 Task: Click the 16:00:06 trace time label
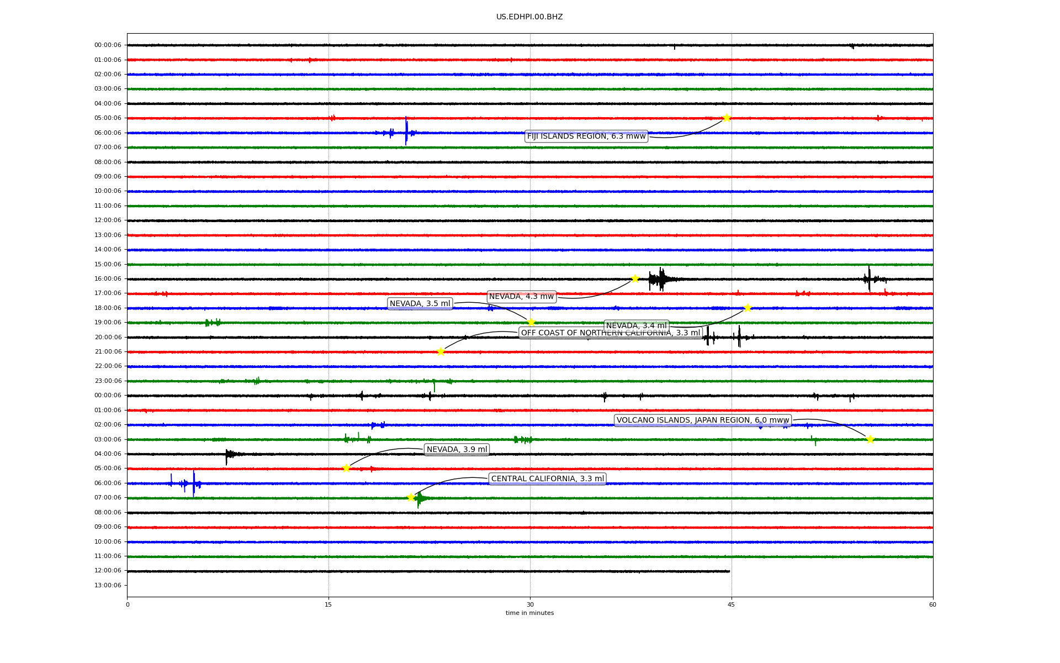108,279
